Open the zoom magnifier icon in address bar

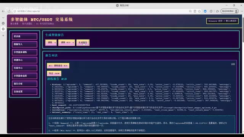[190, 11]
